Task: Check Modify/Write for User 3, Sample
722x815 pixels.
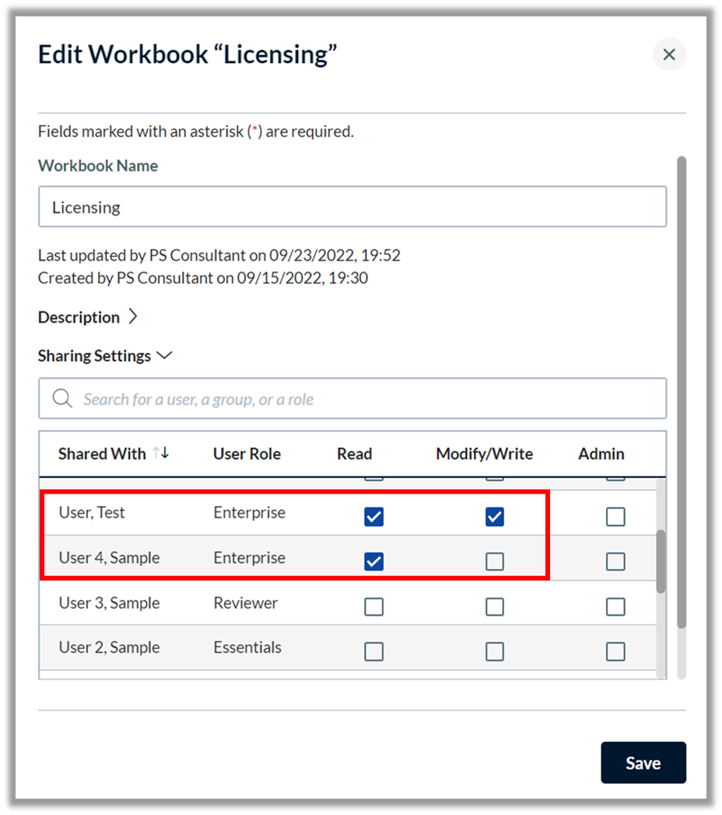Action: [x=495, y=606]
